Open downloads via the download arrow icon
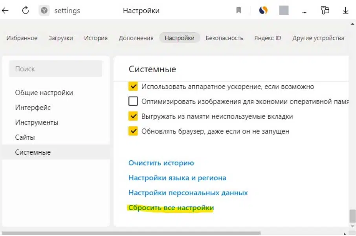Screen dimensions: 356x236 coord(345,11)
